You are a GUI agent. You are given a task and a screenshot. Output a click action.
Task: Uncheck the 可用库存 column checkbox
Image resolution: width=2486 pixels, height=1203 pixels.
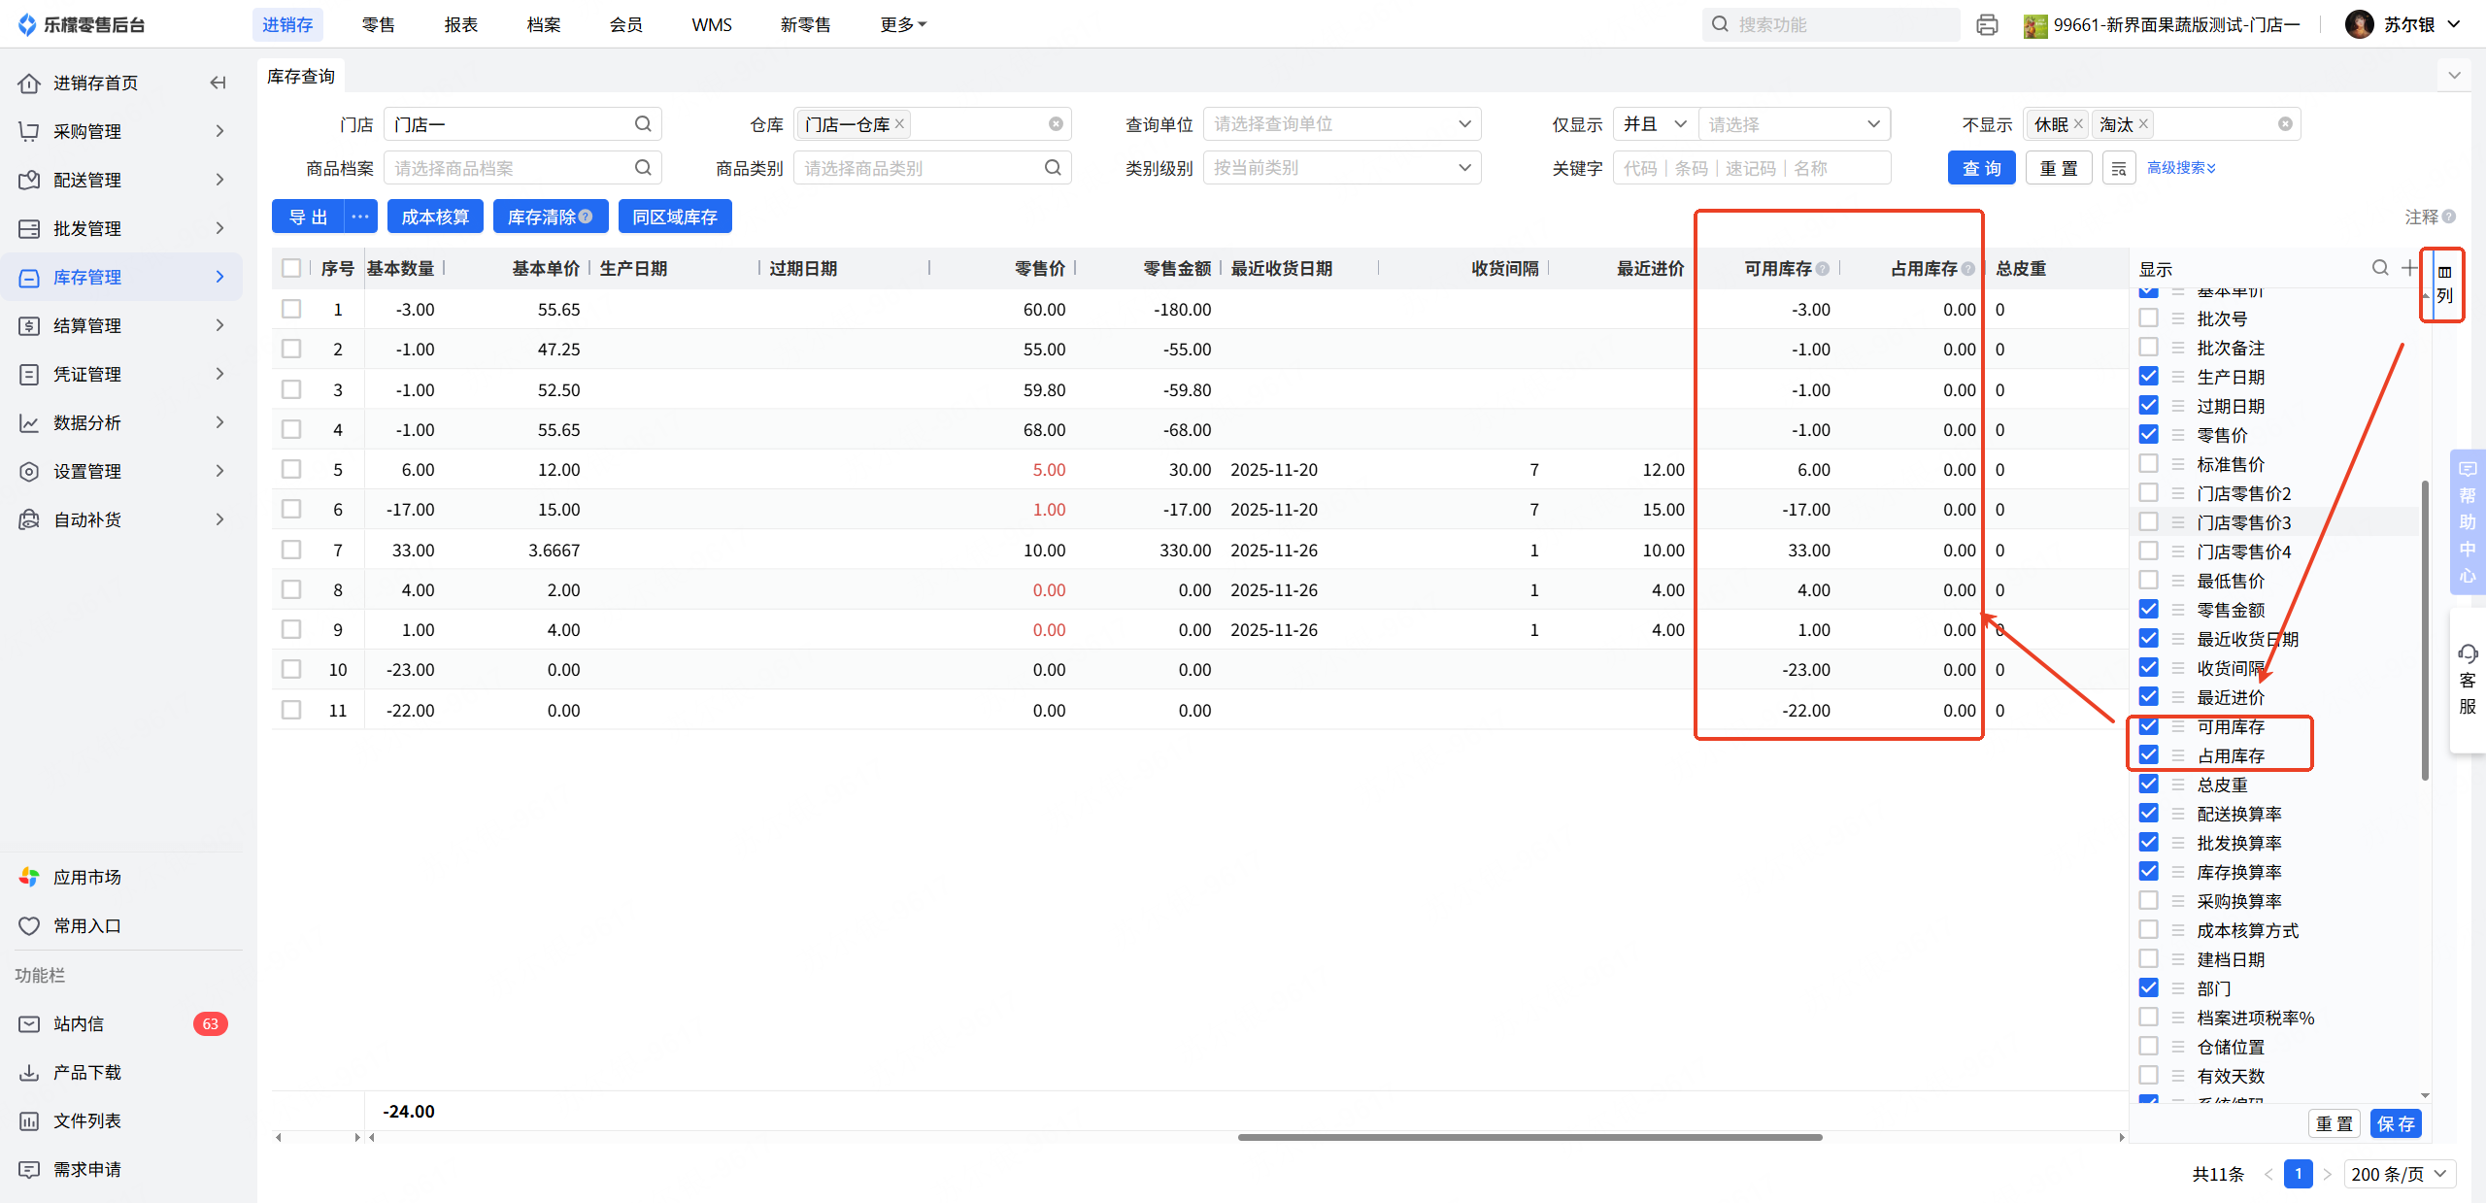2148,726
